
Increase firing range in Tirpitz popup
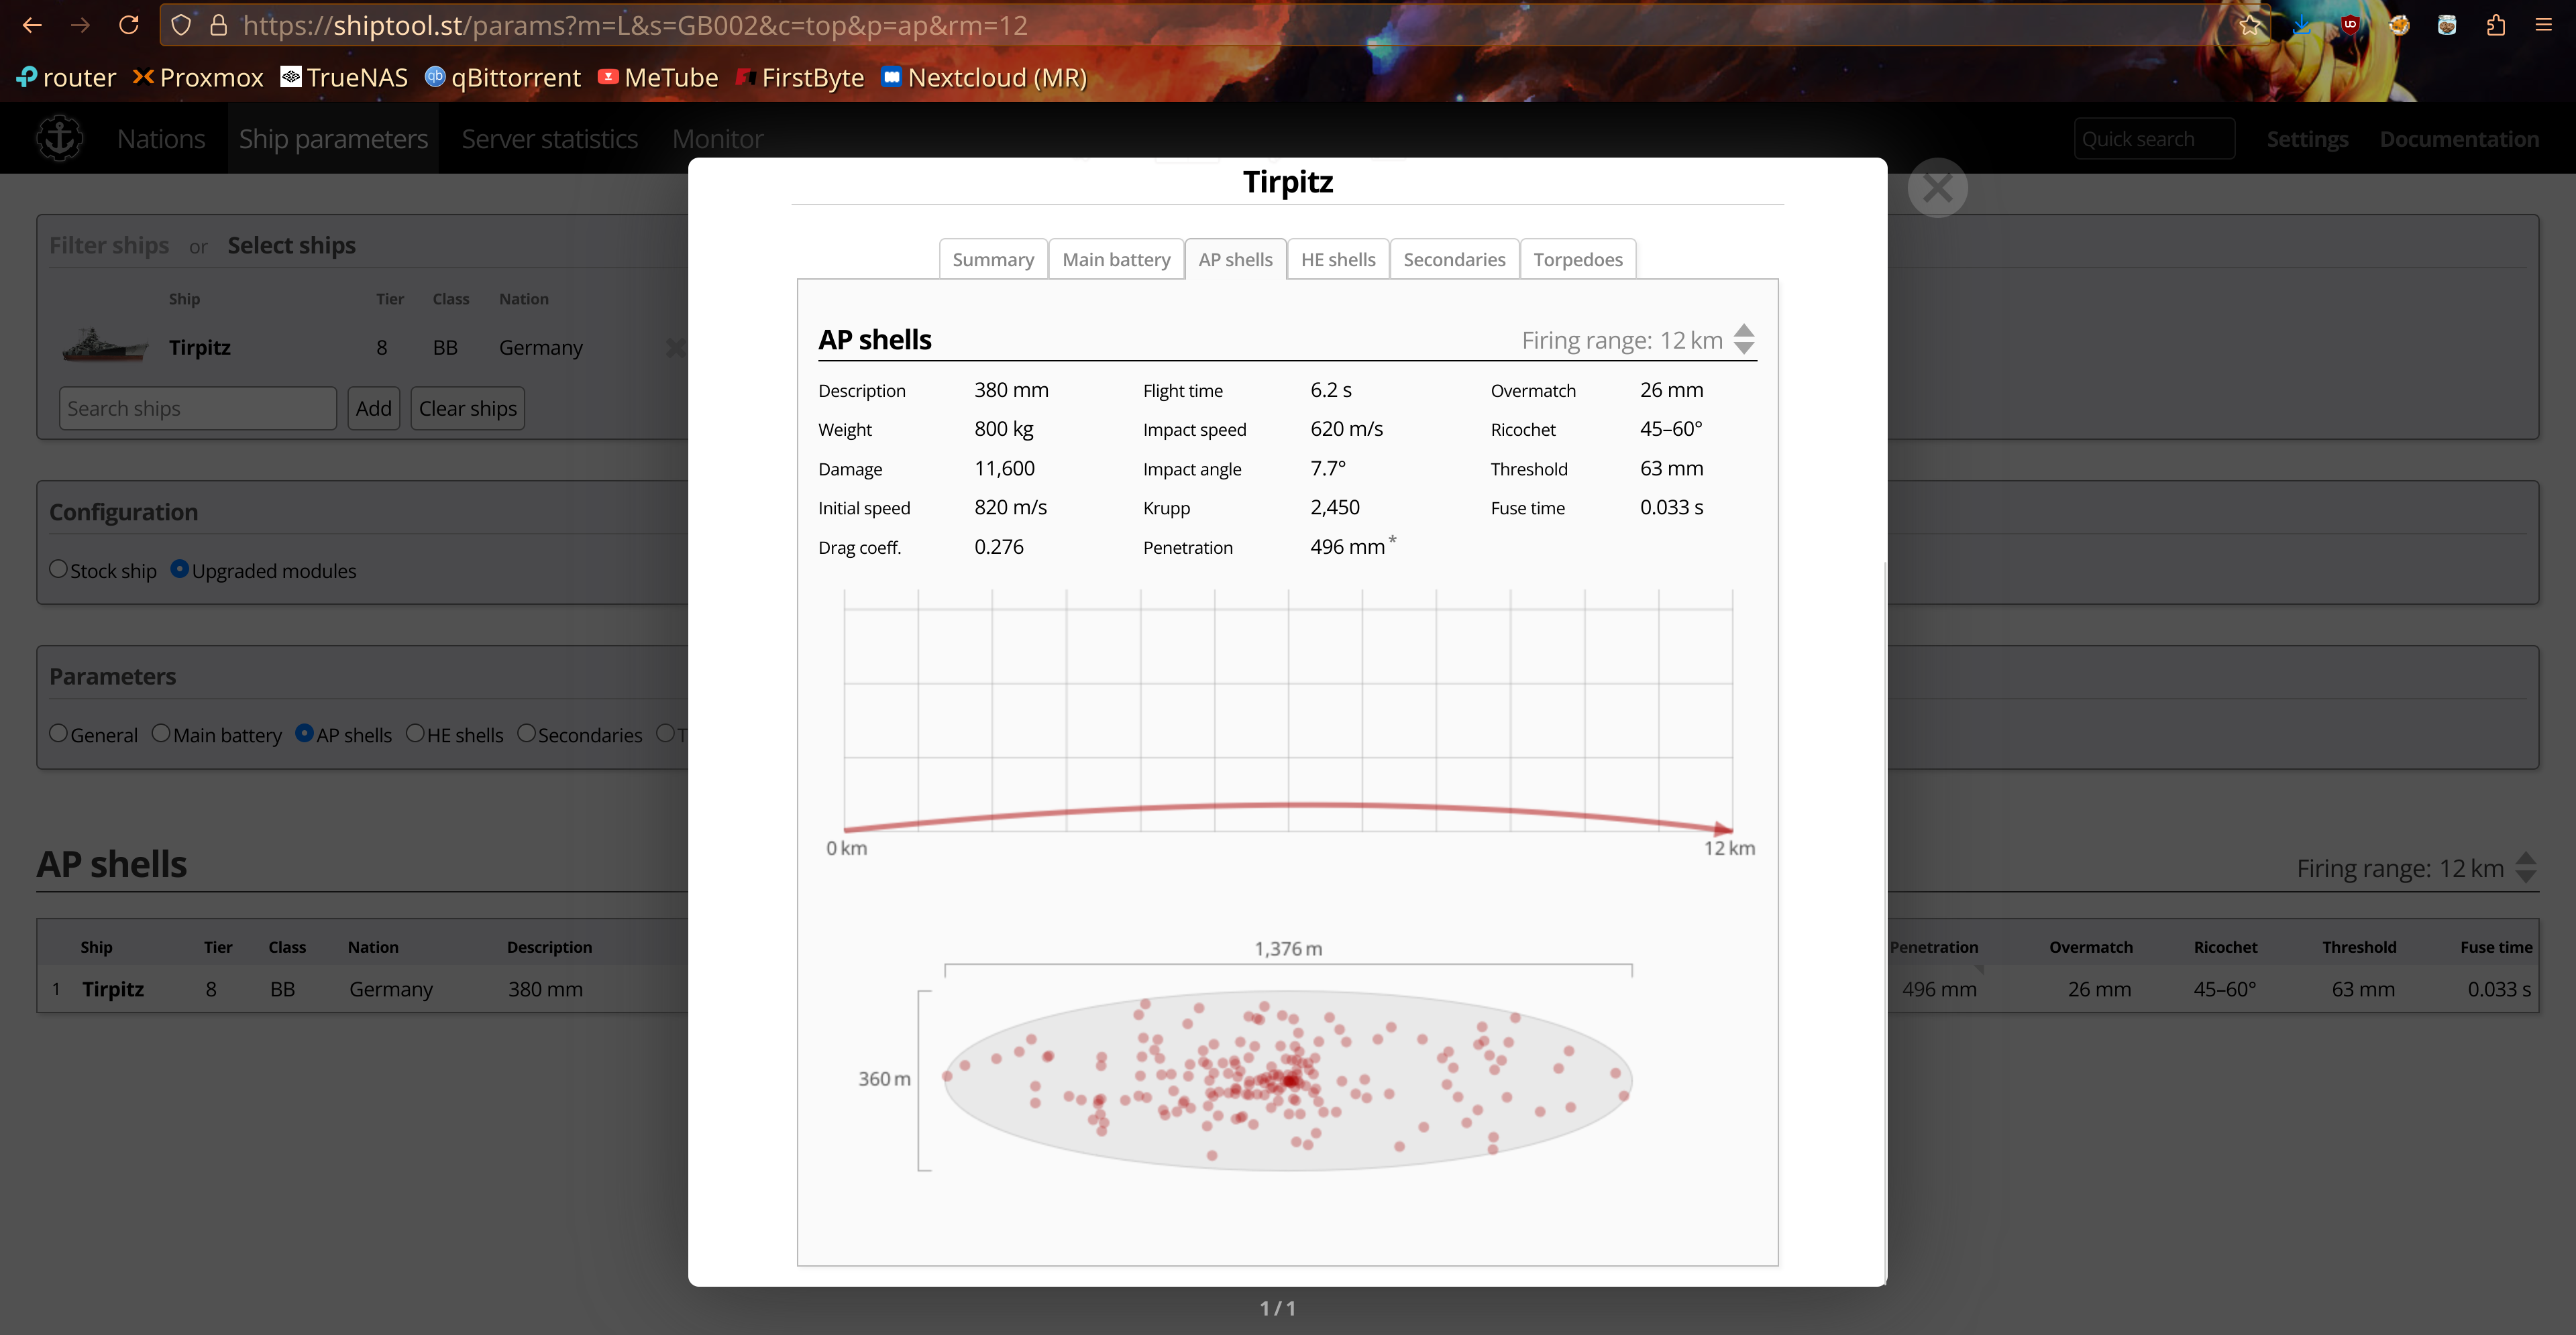pyautogui.click(x=1744, y=331)
